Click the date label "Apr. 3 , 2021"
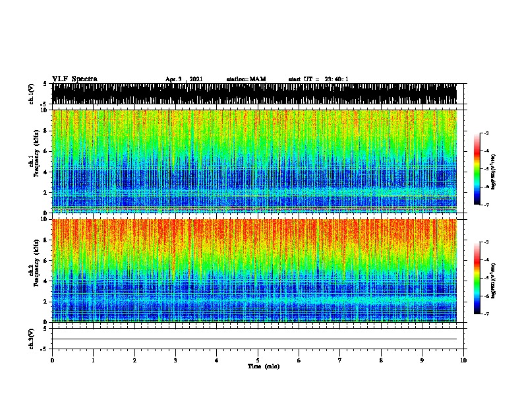This screenshot has width=522, height=404. coord(184,79)
